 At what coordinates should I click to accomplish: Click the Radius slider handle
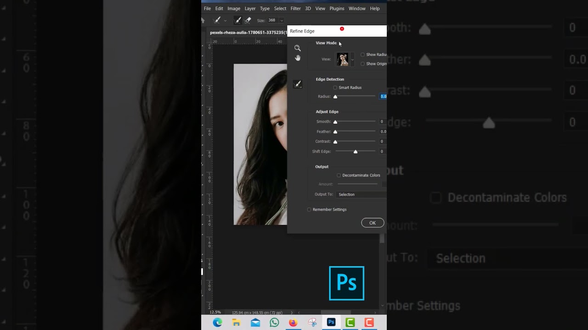pos(335,97)
